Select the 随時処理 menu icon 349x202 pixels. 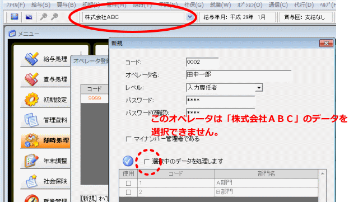(31, 140)
